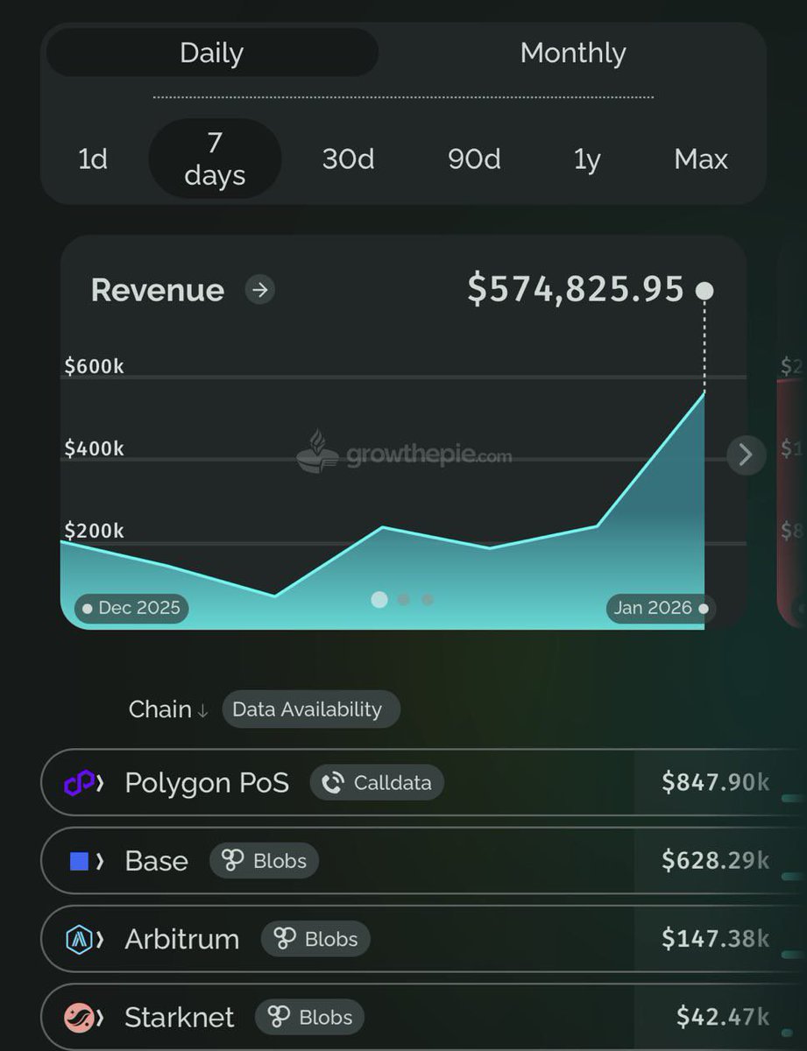This screenshot has height=1051, width=807.
Task: Open the Polygon PoS chain name
Action: tap(207, 783)
